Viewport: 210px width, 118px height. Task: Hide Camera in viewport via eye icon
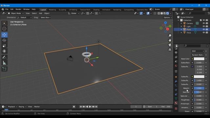204,23
